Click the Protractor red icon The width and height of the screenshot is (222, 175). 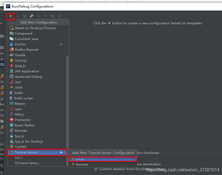[12, 120]
